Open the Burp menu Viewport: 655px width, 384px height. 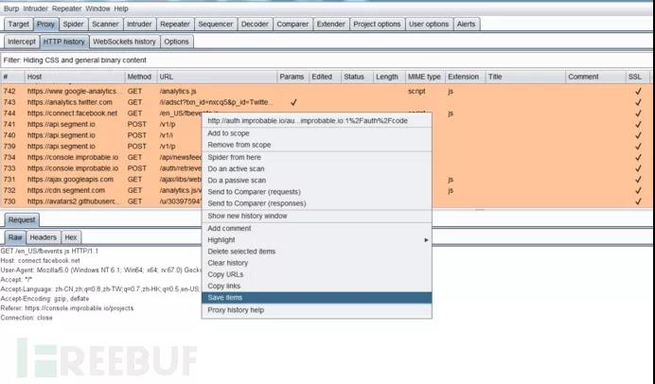(x=11, y=9)
